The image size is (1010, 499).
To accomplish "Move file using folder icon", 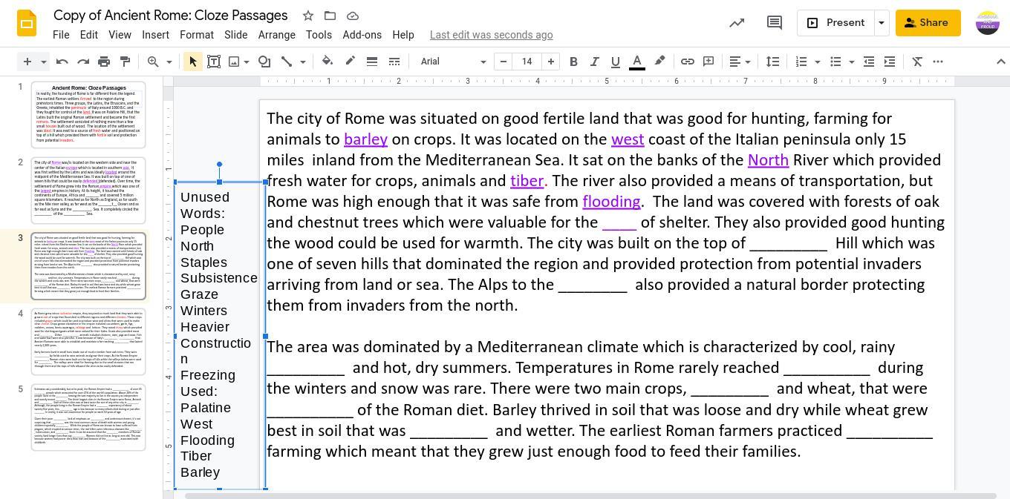I will tap(330, 16).
